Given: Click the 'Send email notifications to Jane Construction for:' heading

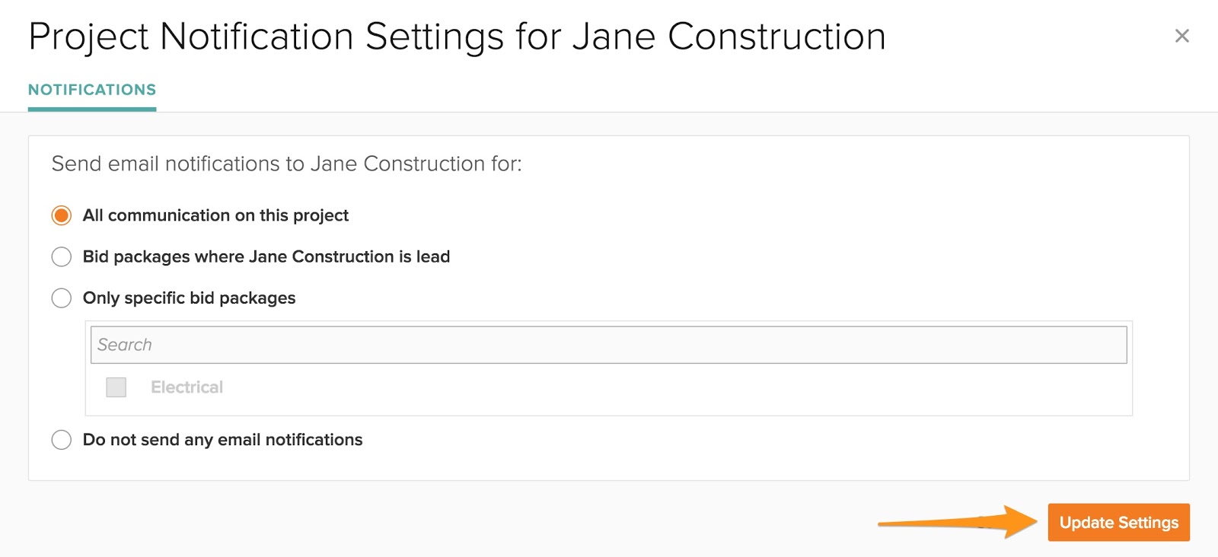Looking at the screenshot, I should tap(286, 164).
